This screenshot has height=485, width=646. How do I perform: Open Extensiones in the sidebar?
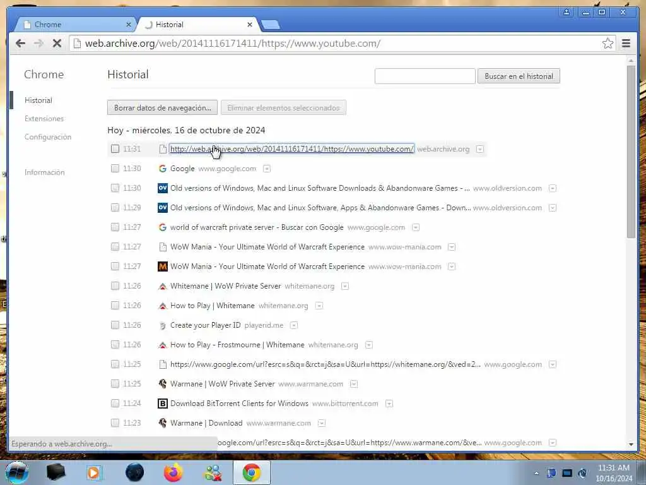coord(44,119)
